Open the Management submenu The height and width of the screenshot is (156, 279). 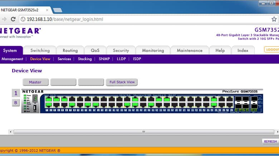tap(12, 59)
